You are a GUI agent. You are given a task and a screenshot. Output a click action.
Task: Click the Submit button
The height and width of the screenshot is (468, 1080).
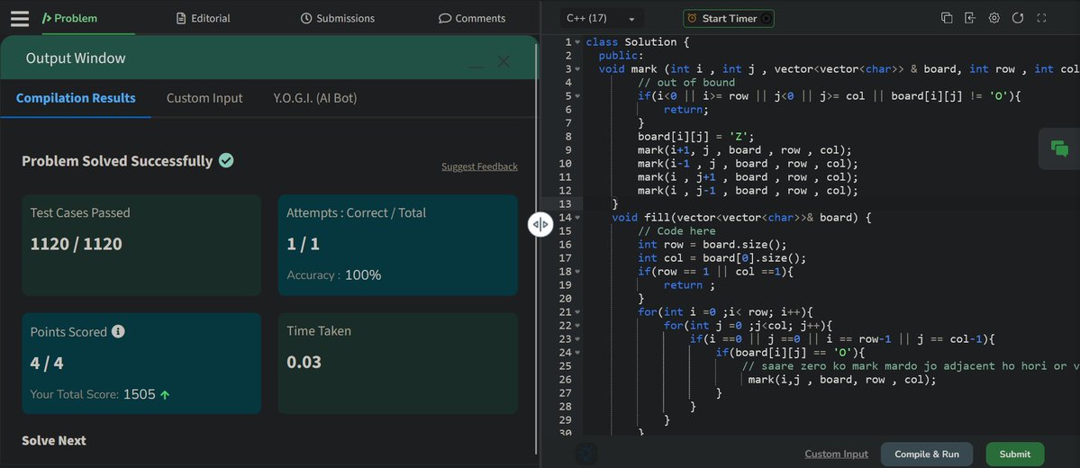tap(1015, 454)
